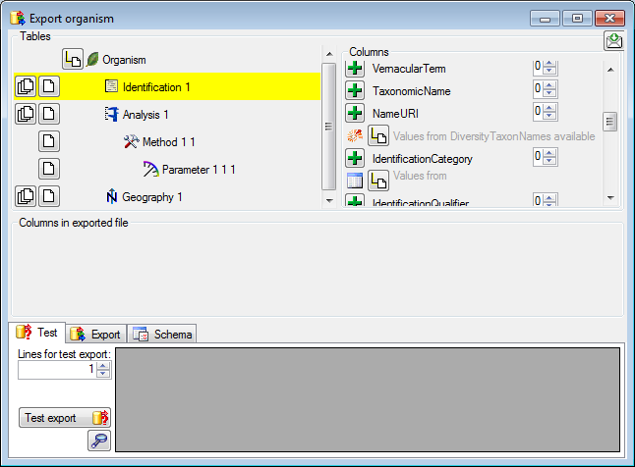Image resolution: width=635 pixels, height=467 pixels.
Task: Click the IdentificationCategory column label
Action: point(423,159)
